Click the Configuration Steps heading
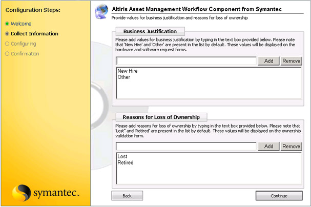Image resolution: width=311 pixels, height=207 pixels. click(x=33, y=10)
